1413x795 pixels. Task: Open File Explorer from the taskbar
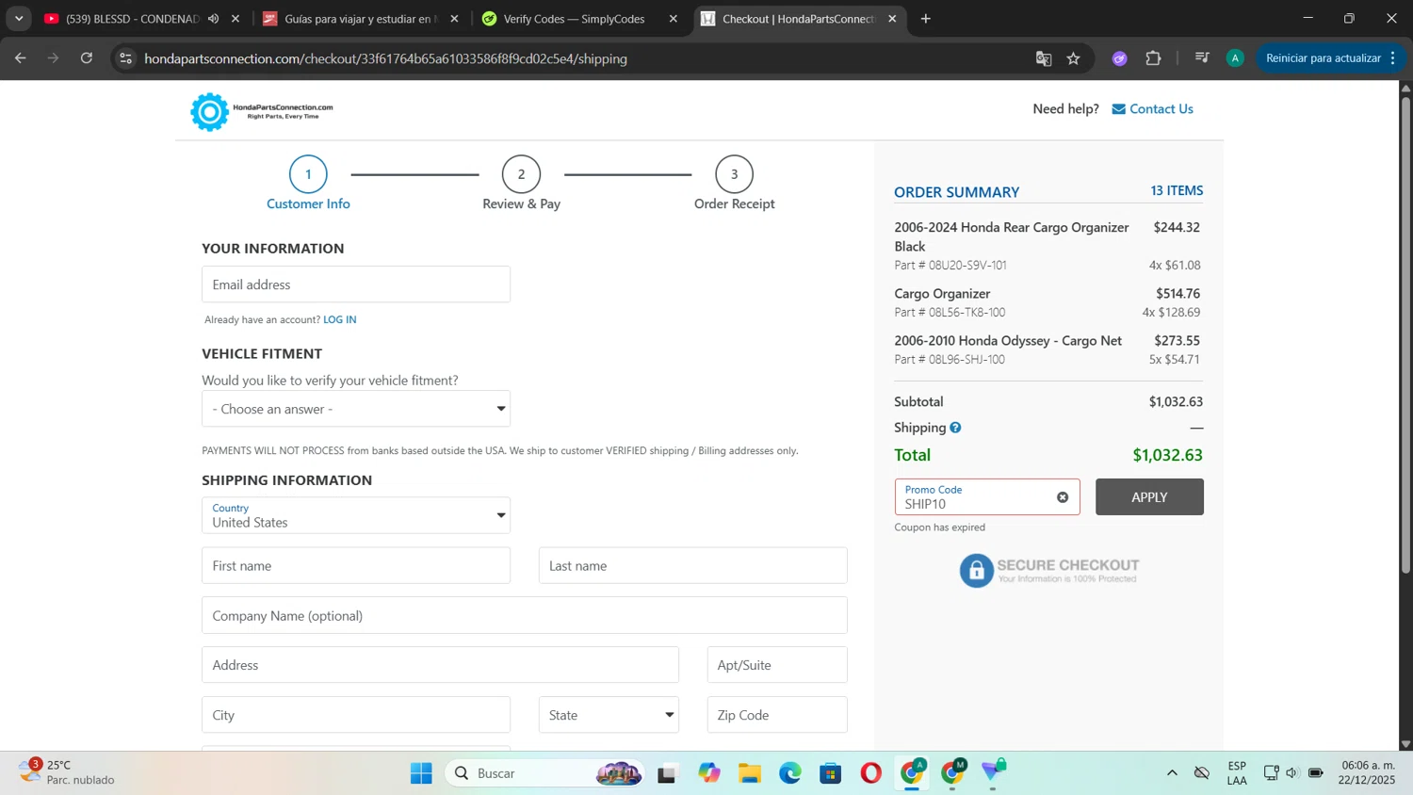click(x=749, y=773)
